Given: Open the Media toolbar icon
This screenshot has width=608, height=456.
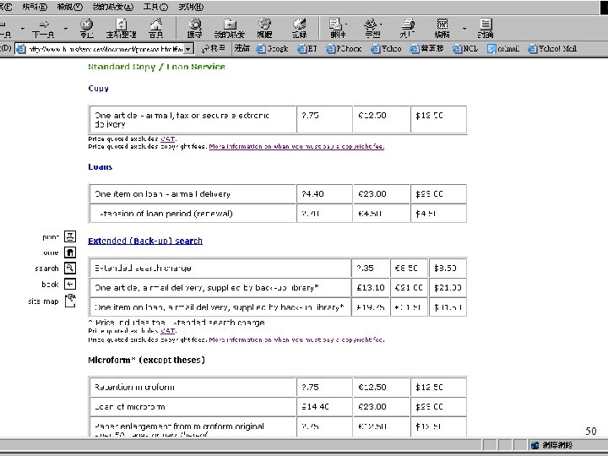Looking at the screenshot, I should (264, 29).
